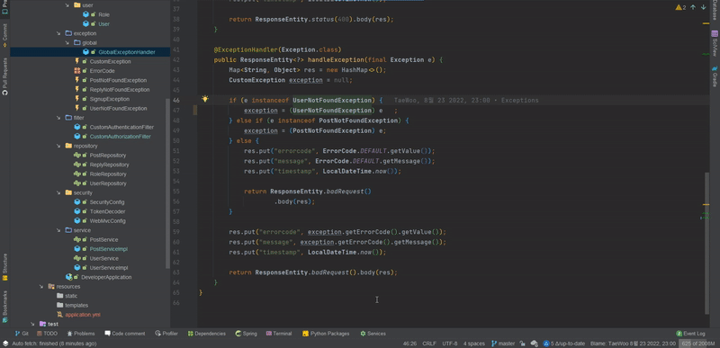Open the Terminal tool window

point(278,334)
